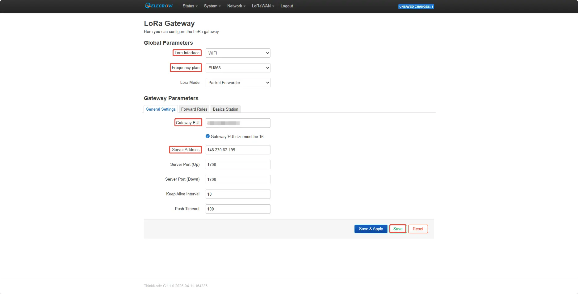The width and height of the screenshot is (578, 294).
Task: Focus the Server Port (Up) field
Action: (x=238, y=165)
